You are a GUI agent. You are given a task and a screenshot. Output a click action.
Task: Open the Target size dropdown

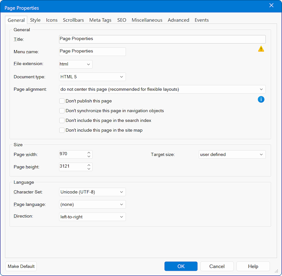click(x=232, y=155)
